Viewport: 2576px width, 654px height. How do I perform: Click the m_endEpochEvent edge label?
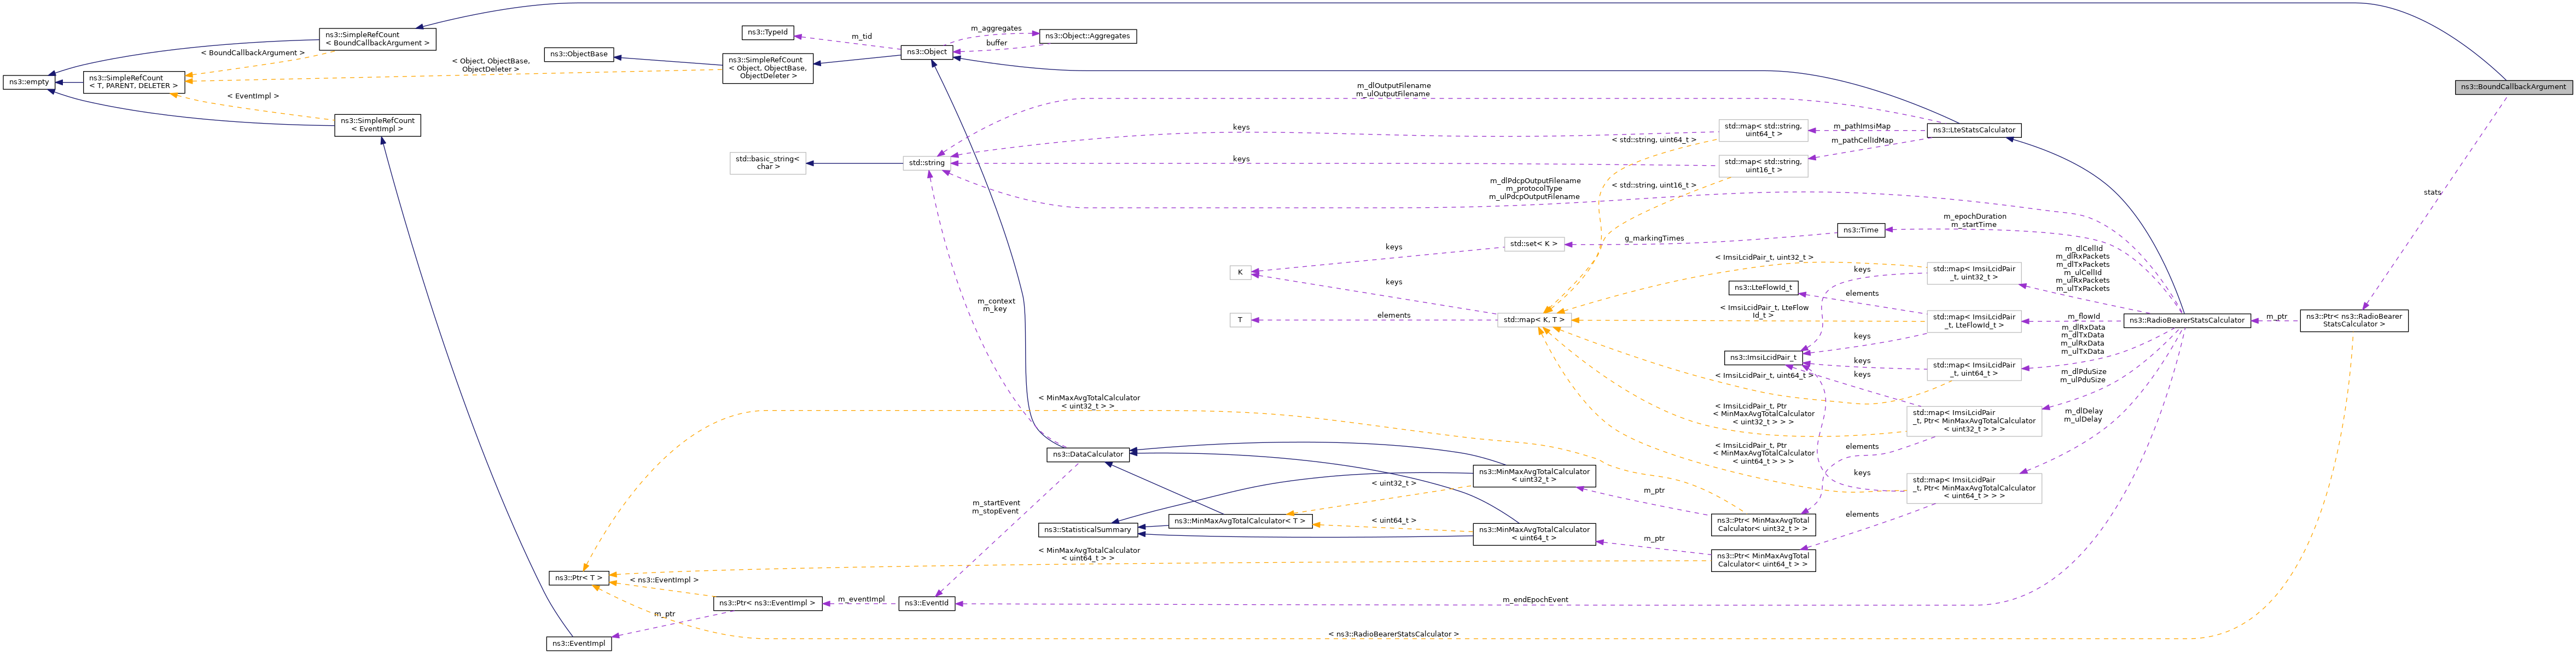[x=1535, y=600]
